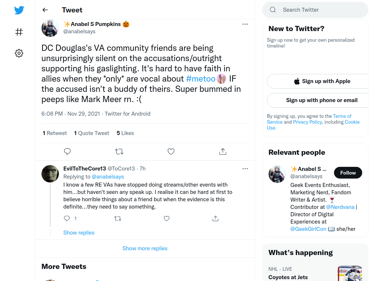
Task: Like EvilToTheCore13's reply
Action: (167, 218)
